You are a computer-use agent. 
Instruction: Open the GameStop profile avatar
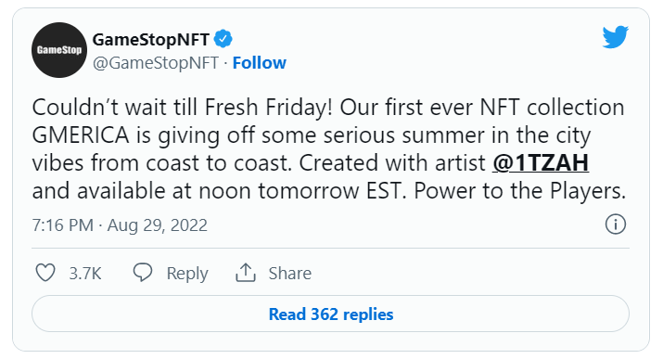[59, 50]
